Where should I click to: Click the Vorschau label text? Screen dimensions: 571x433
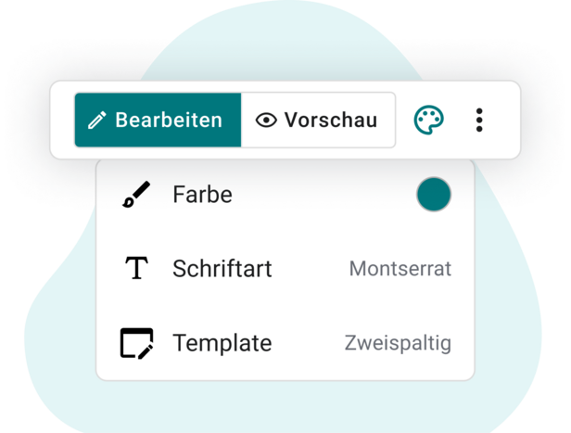(331, 121)
